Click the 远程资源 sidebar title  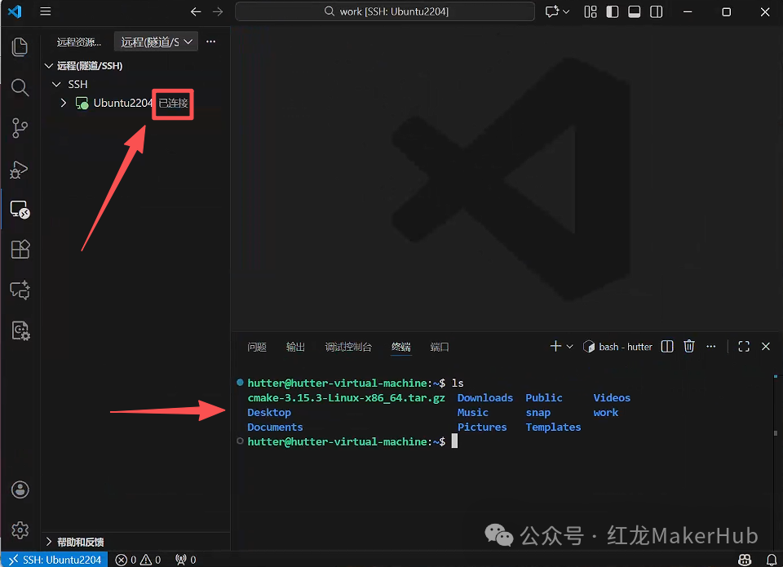pyautogui.click(x=79, y=42)
